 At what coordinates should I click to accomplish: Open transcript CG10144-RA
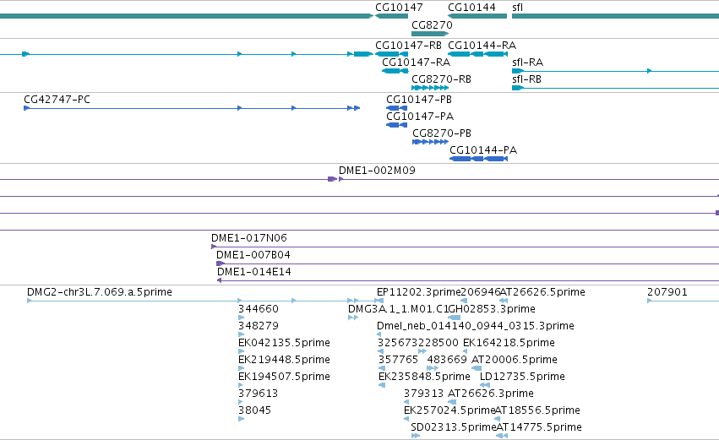click(482, 46)
